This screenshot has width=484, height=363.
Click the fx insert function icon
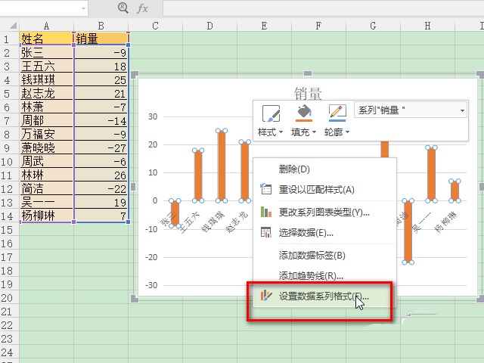[143, 8]
